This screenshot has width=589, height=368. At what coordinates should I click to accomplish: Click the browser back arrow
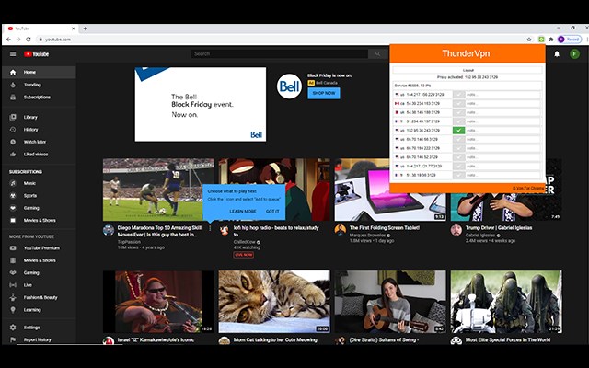(x=8, y=39)
